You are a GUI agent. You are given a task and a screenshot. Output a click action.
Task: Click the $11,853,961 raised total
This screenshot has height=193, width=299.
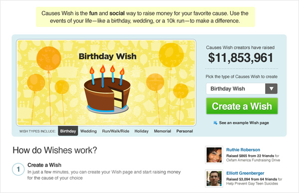point(241,58)
